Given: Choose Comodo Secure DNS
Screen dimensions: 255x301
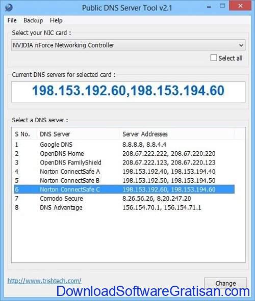Looking at the screenshot, I should pos(124,198).
